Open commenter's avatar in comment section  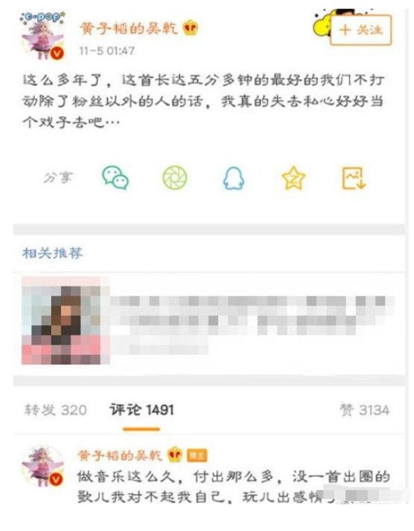[x=42, y=467]
